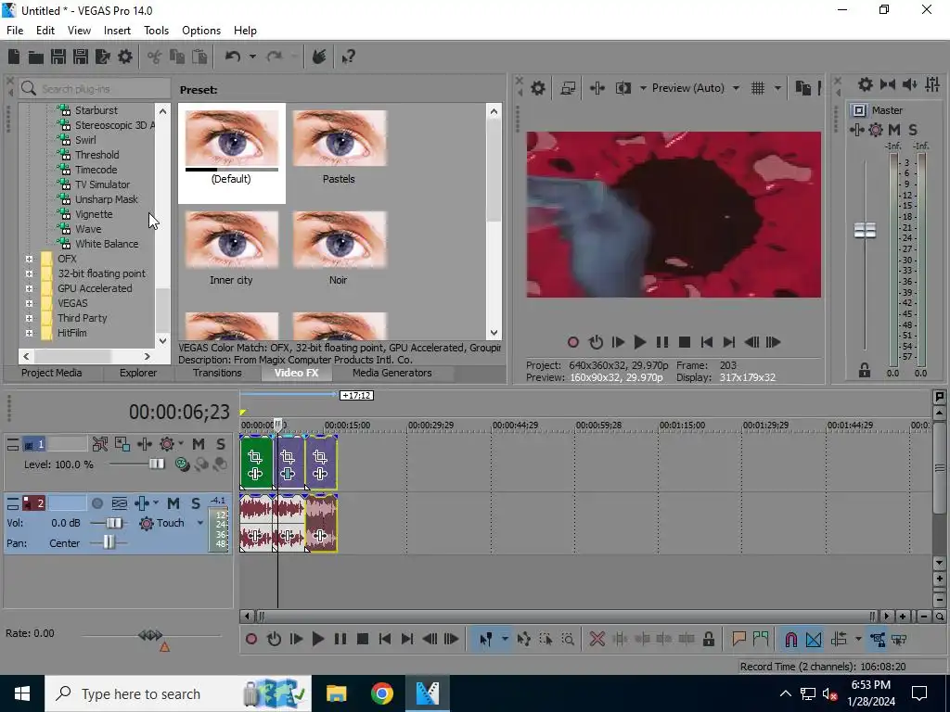Copy preview snapshot to clipboard

pyautogui.click(x=802, y=88)
